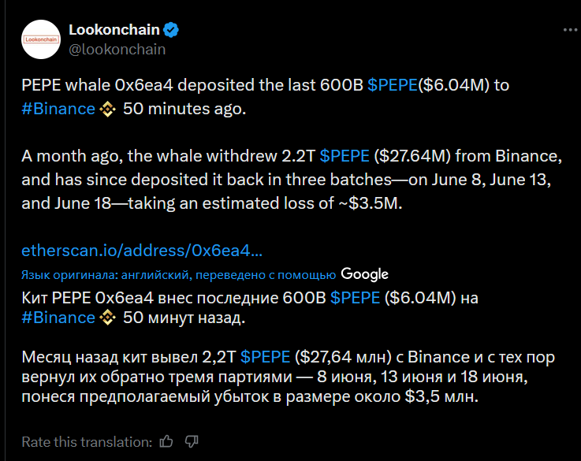
Task: Click $PEPE cashtag in Russian first line
Action: tap(355, 298)
